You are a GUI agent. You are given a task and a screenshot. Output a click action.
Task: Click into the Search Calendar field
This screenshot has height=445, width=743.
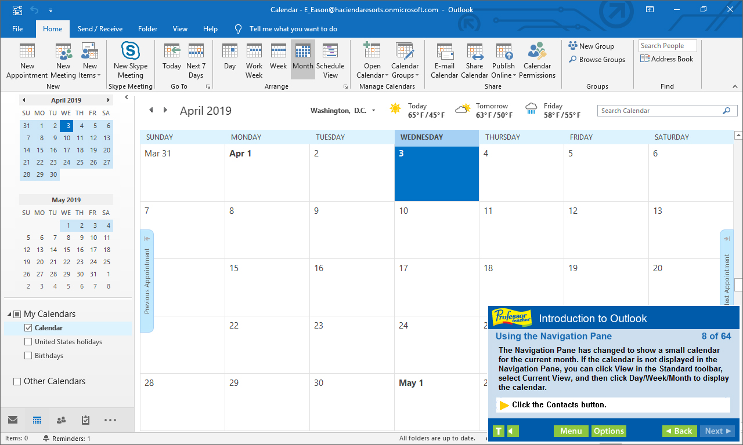pyautogui.click(x=659, y=111)
